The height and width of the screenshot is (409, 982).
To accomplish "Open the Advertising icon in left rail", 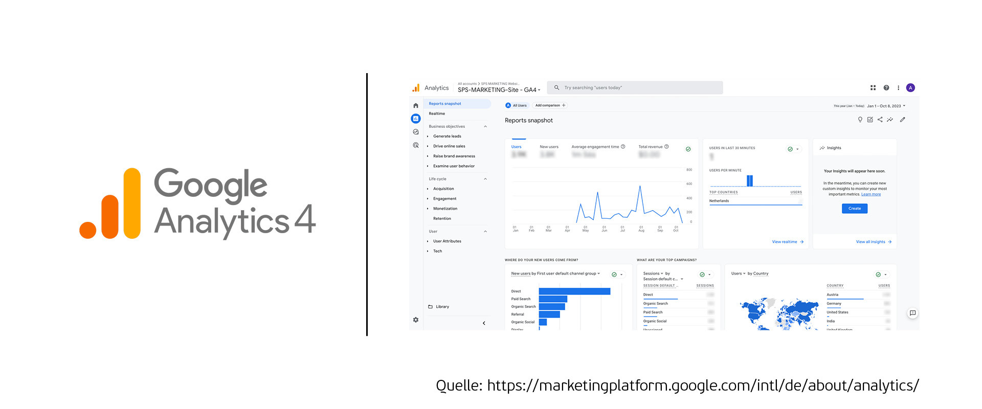I will click(x=416, y=145).
